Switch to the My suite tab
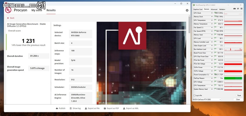Screen dimensions: 246x116 37,10
